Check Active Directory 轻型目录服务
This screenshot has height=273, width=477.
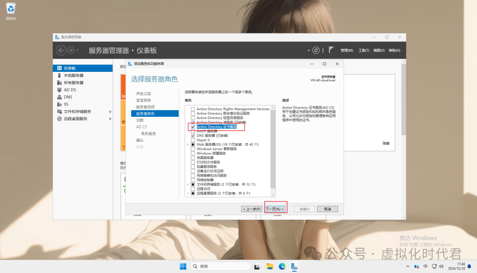coord(193,118)
